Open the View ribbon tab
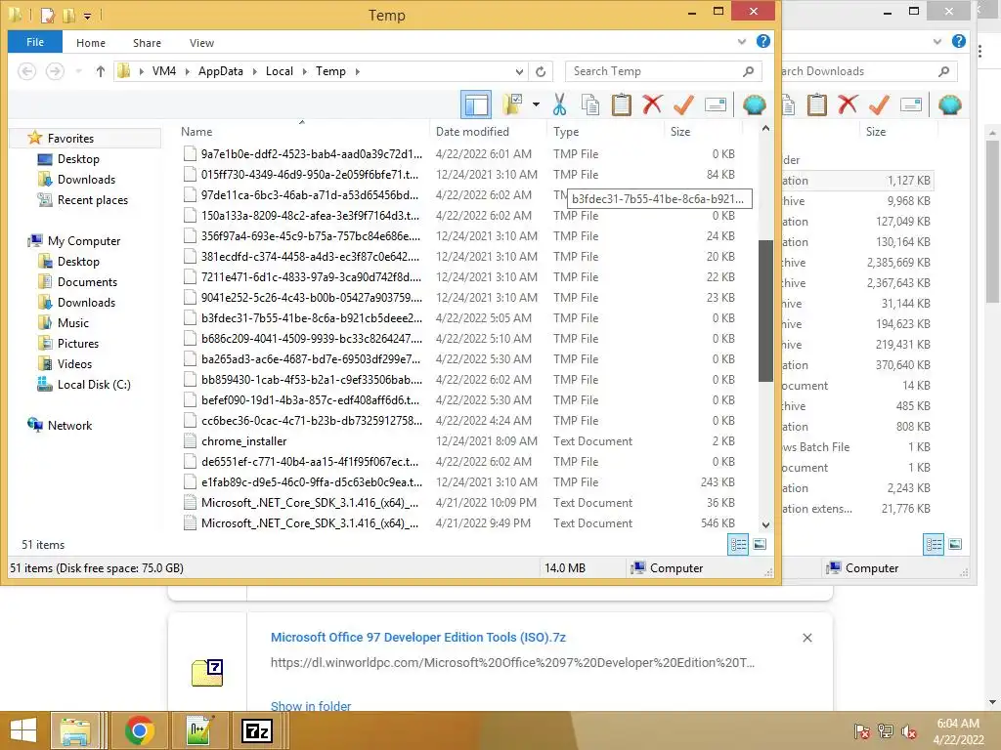 click(x=201, y=43)
